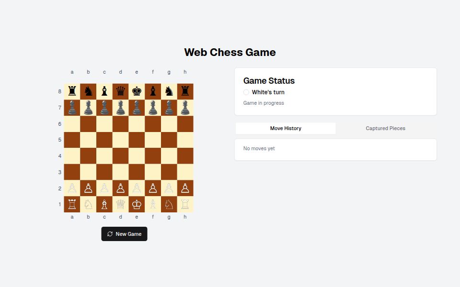Select the dark square on d5
460x287 pixels.
click(120, 140)
